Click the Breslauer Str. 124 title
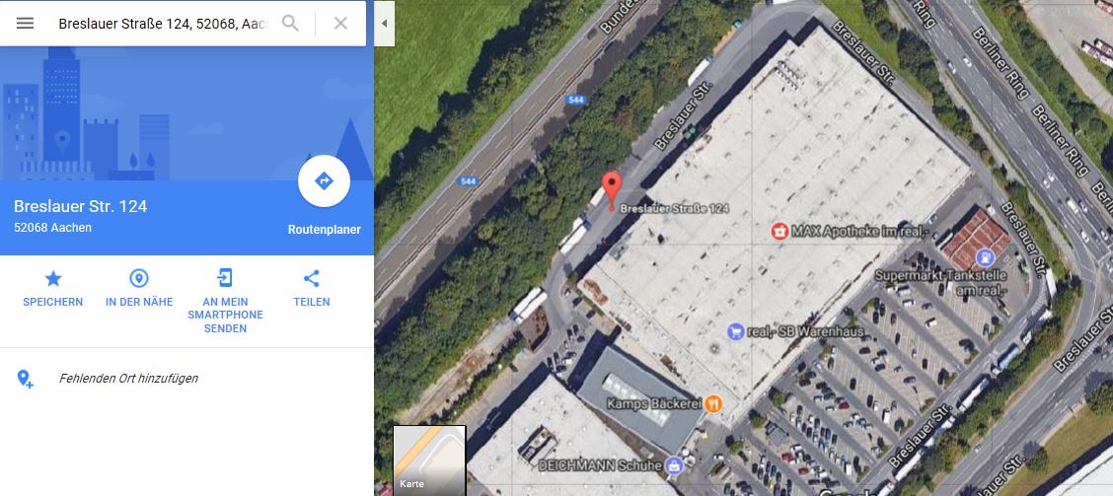This screenshot has height=496, width=1113. click(x=80, y=206)
